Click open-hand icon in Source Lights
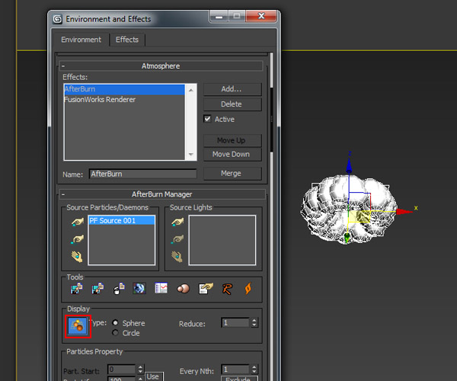This screenshot has height=381, width=457. [x=177, y=257]
